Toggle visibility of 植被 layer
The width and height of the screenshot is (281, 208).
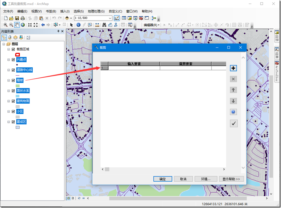pos(13,80)
